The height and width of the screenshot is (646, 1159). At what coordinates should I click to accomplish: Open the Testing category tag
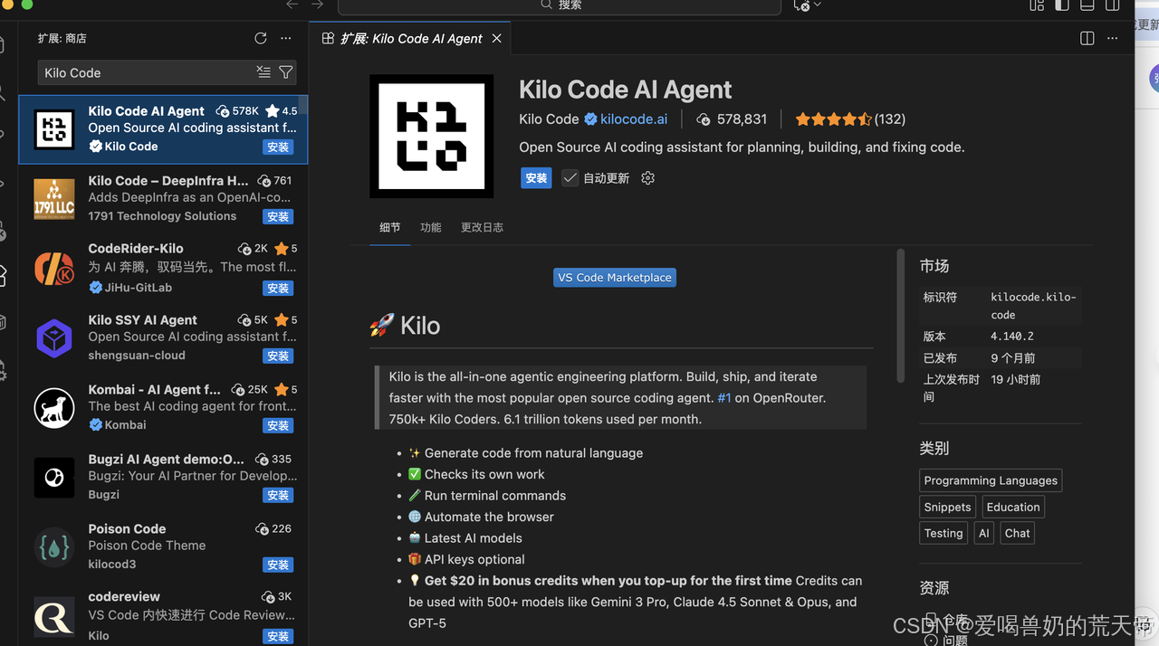tap(943, 533)
